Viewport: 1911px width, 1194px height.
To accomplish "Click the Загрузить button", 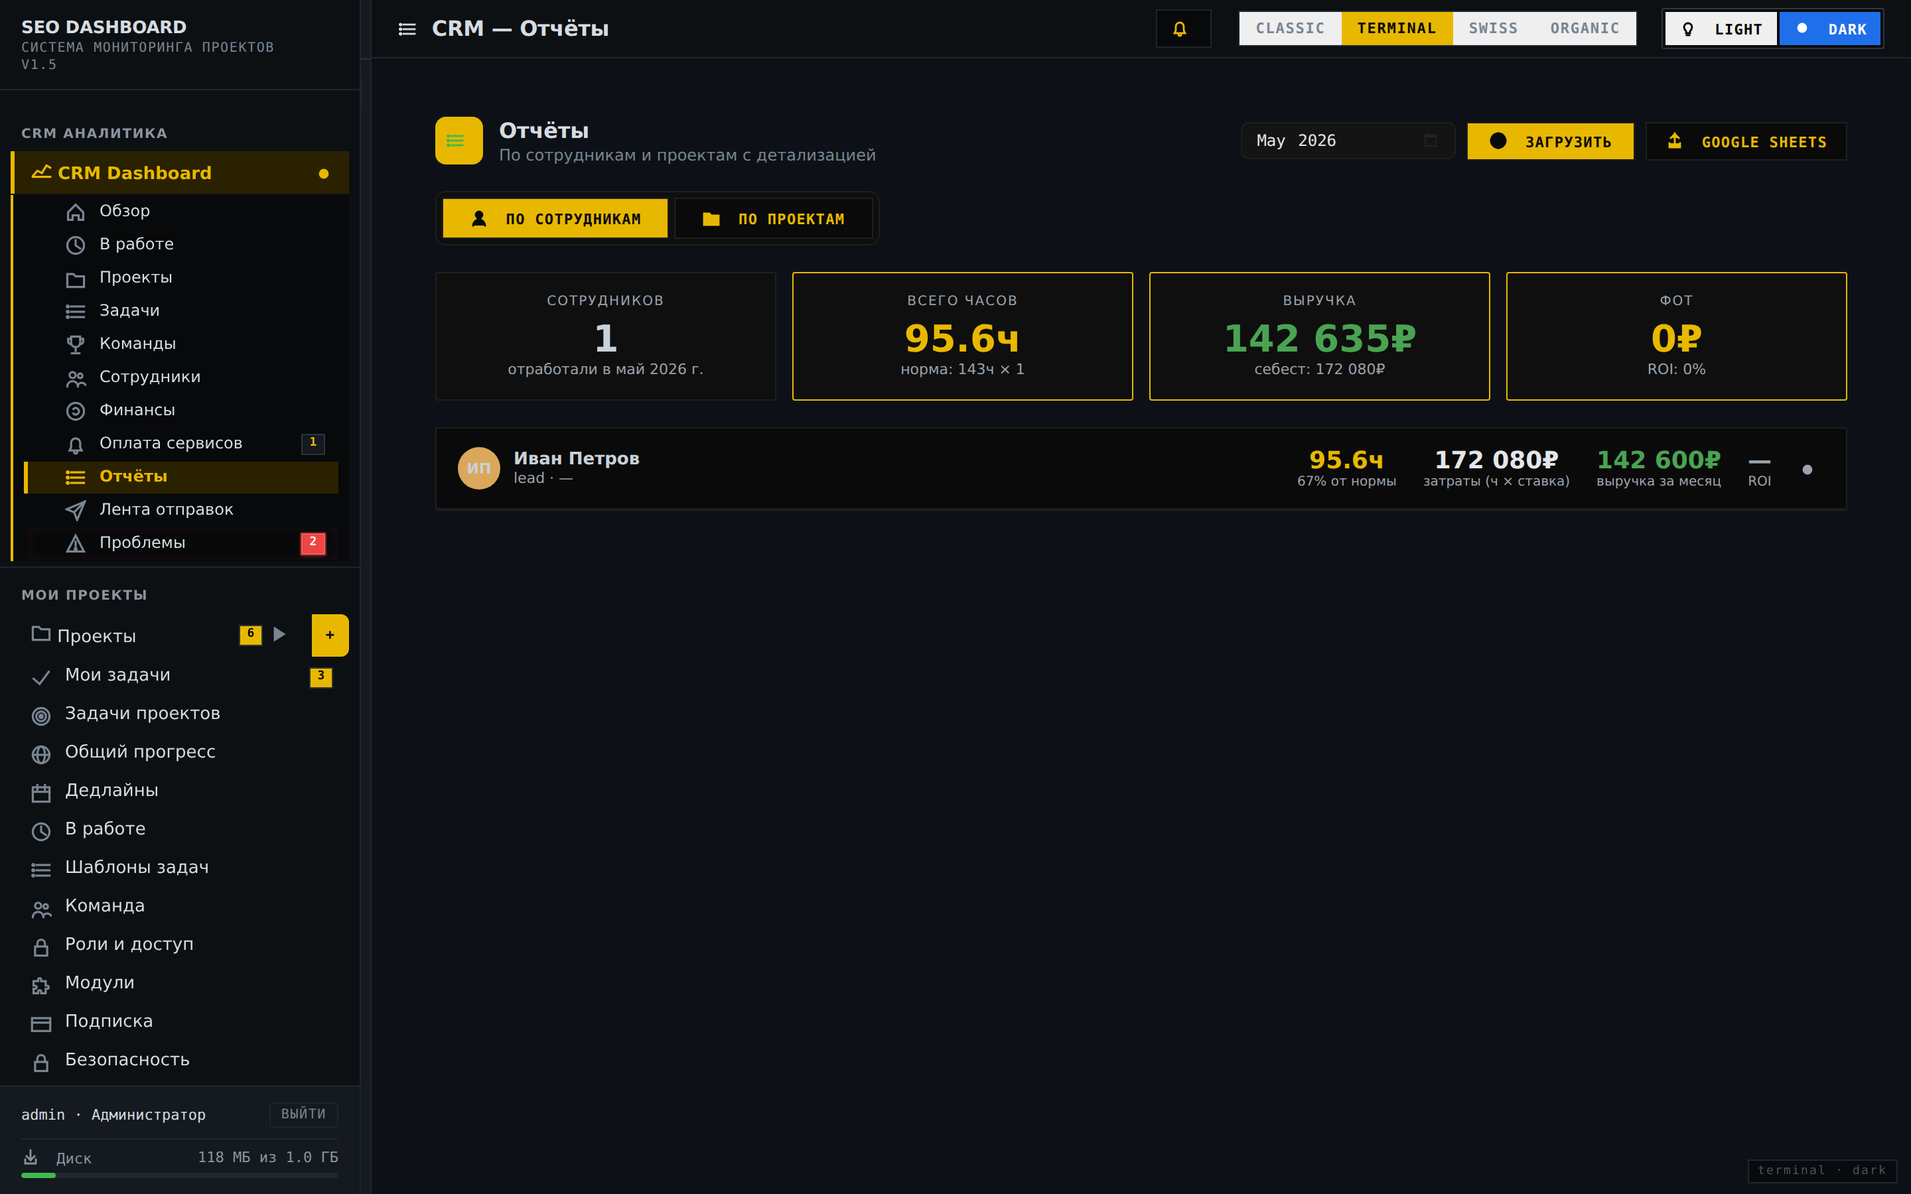I will pos(1550,141).
